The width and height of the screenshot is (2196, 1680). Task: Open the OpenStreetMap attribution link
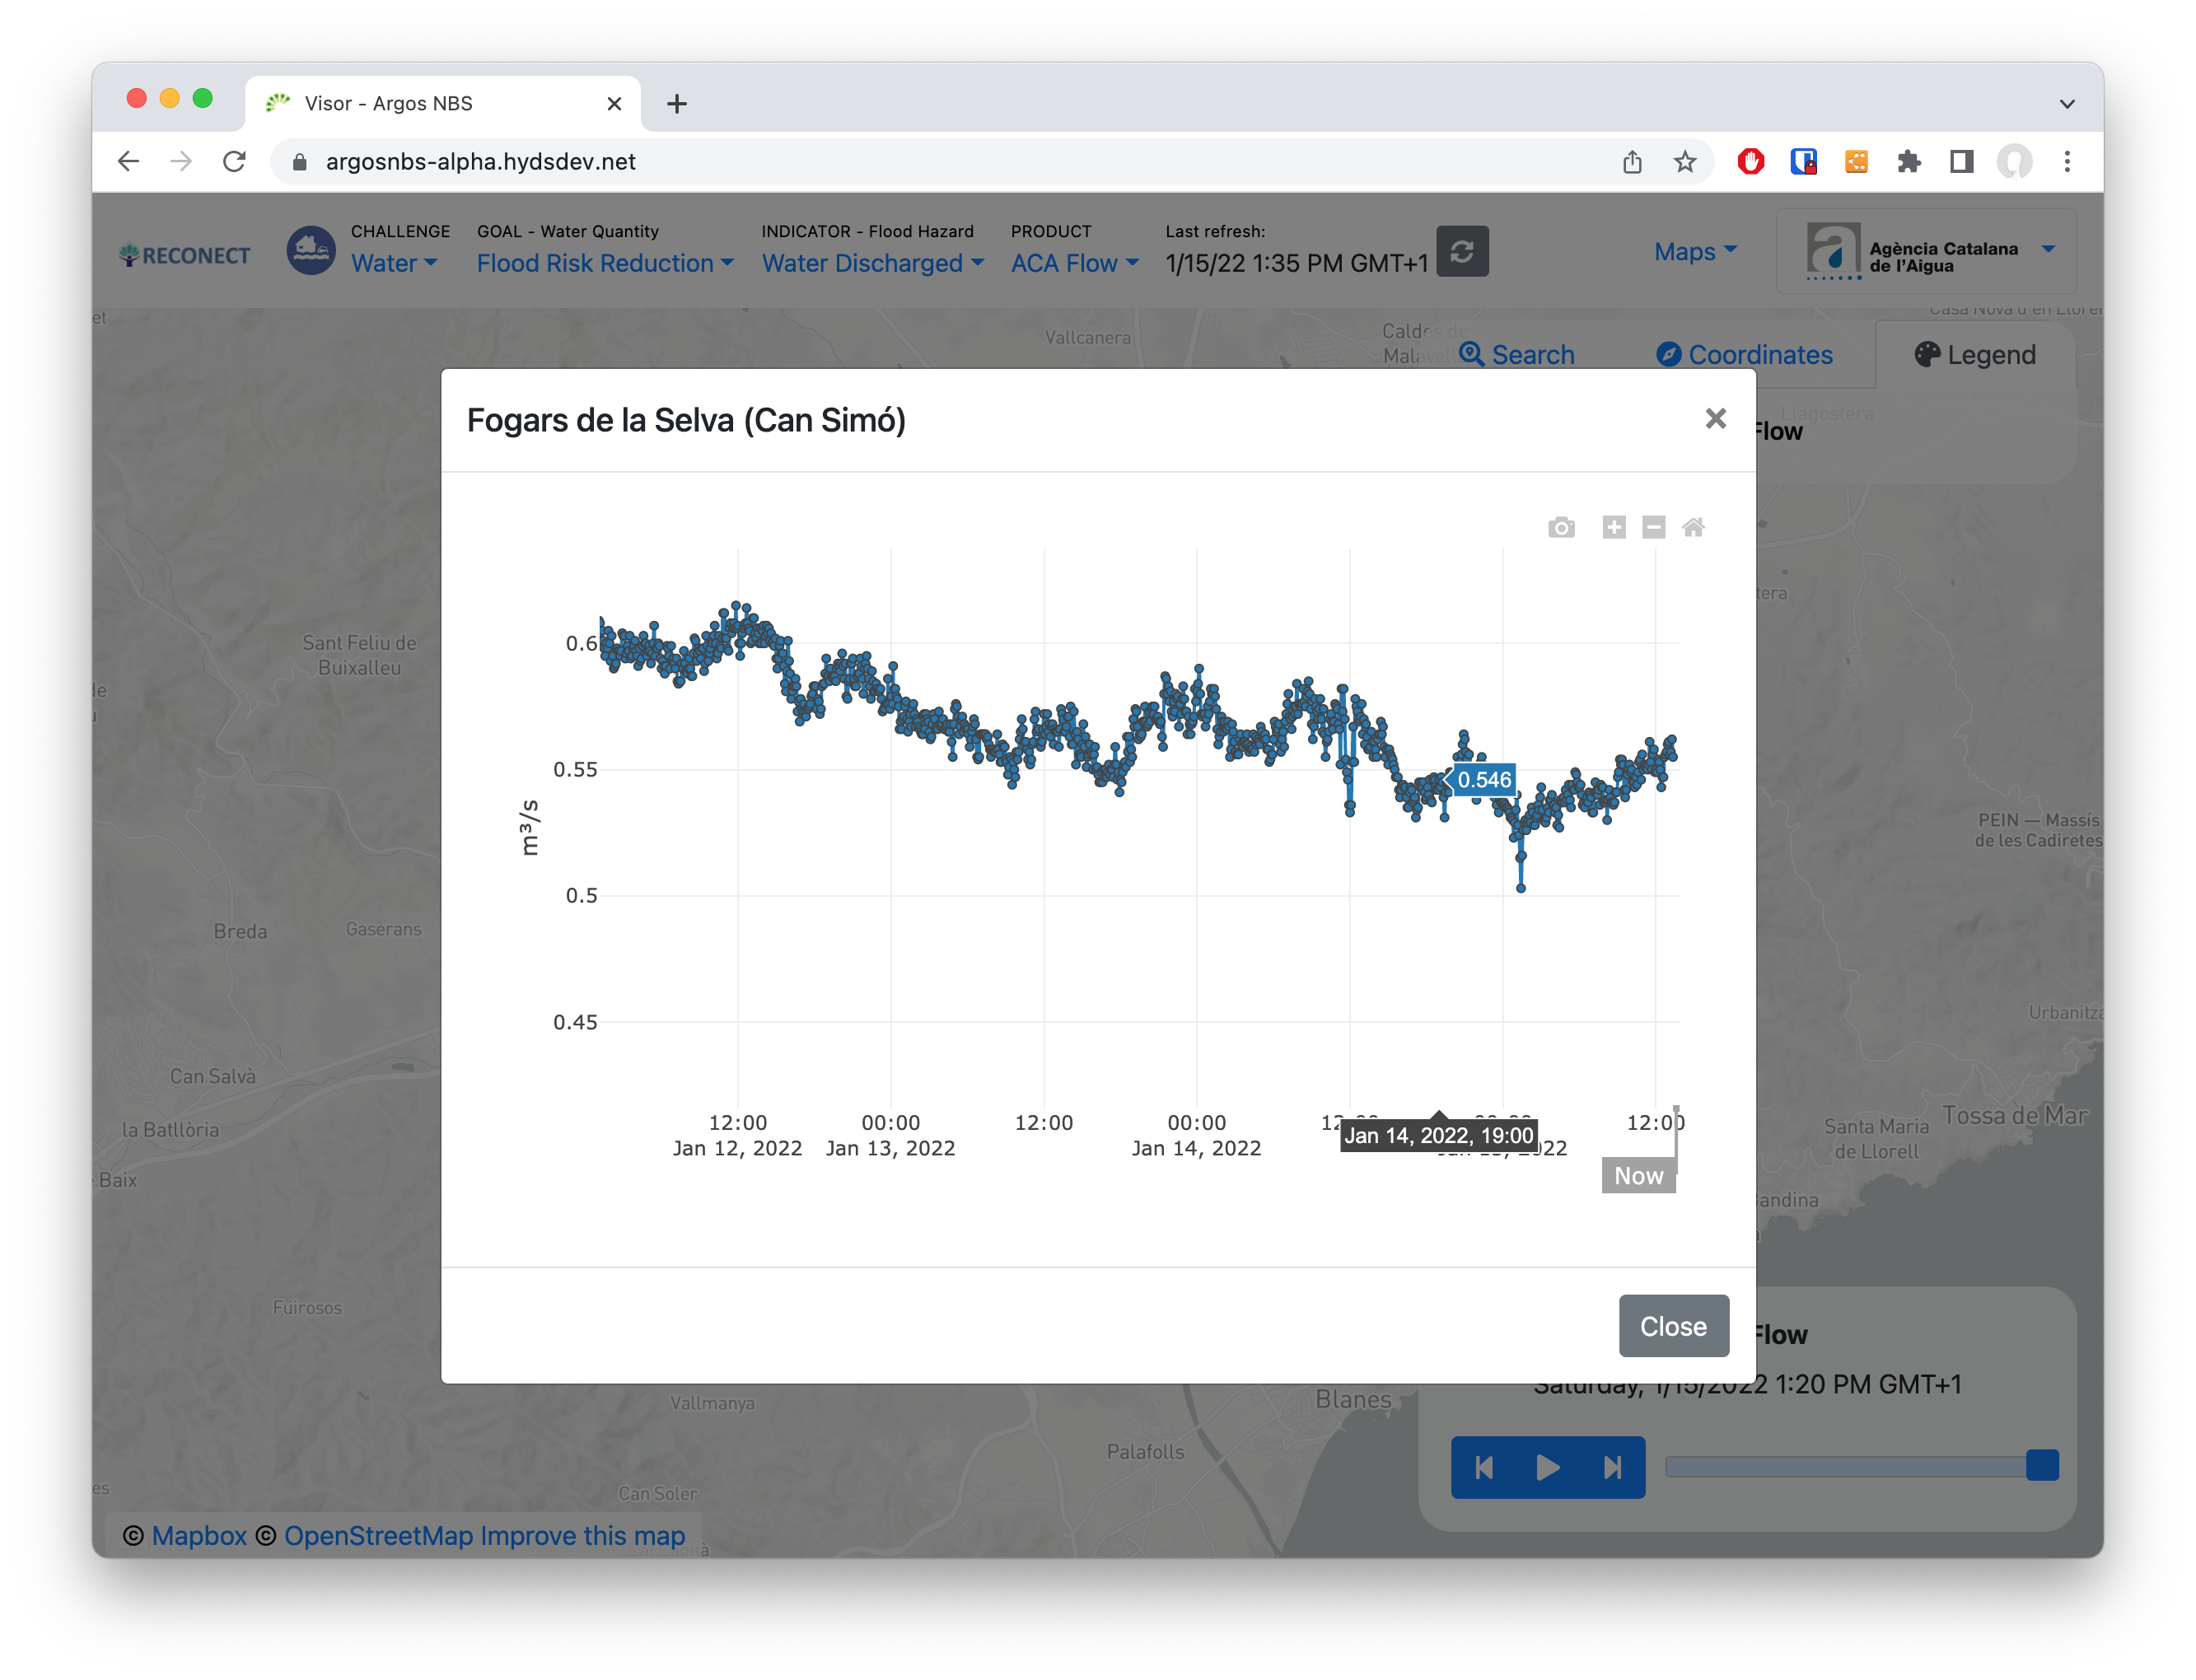(x=378, y=1535)
